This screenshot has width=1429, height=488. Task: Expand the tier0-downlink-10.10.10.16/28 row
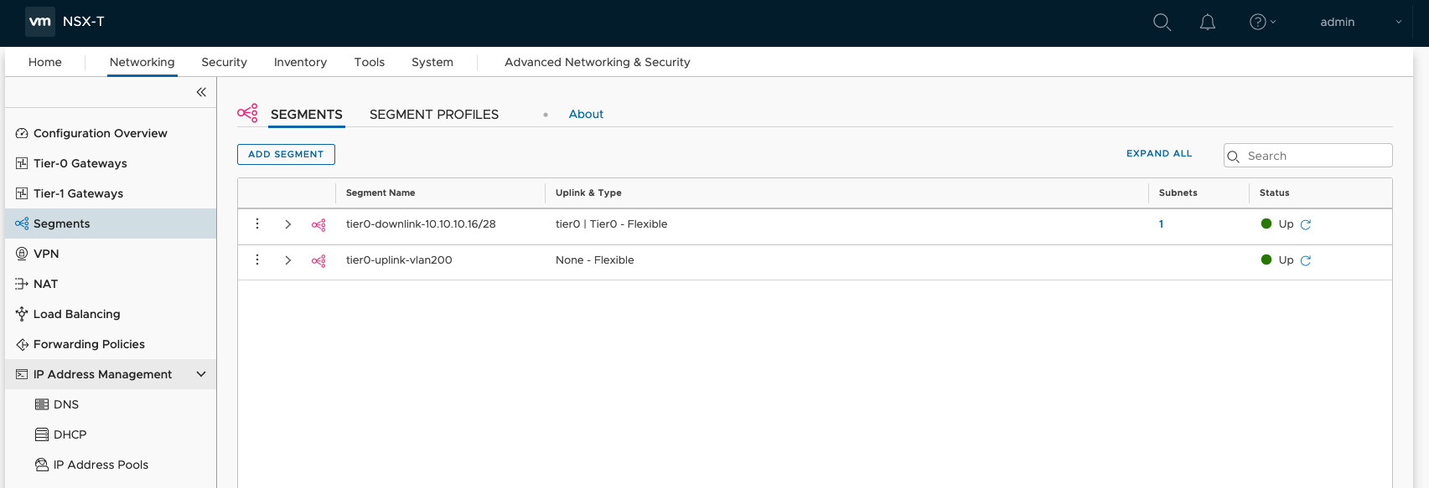287,224
